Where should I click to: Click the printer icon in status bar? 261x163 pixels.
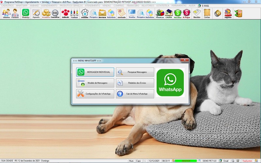click(x=233, y=161)
